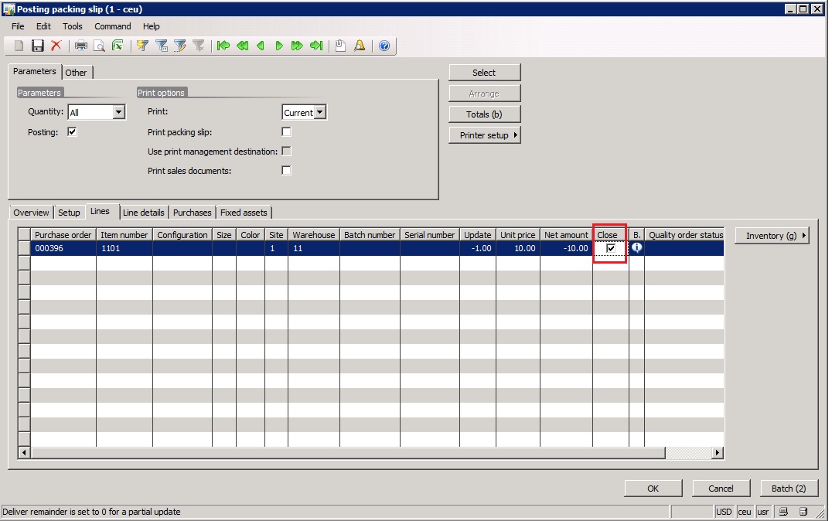Screen dimensions: 832x521
Task: Enable the Print packing slip checkbox
Action: click(287, 132)
